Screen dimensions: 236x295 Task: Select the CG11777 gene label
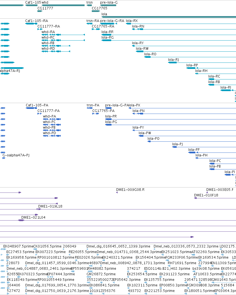(45, 8)
